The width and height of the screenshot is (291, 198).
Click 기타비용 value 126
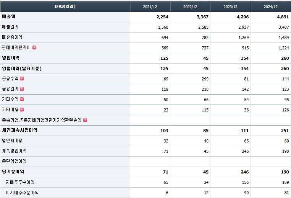click(285, 110)
